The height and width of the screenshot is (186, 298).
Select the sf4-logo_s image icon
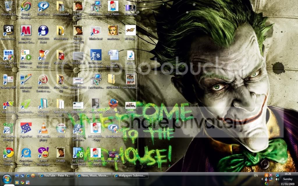131,33
